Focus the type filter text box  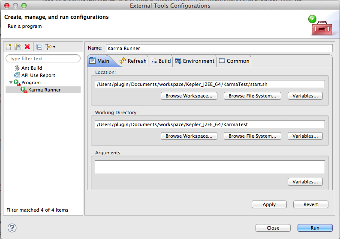pyautogui.click(x=43, y=59)
